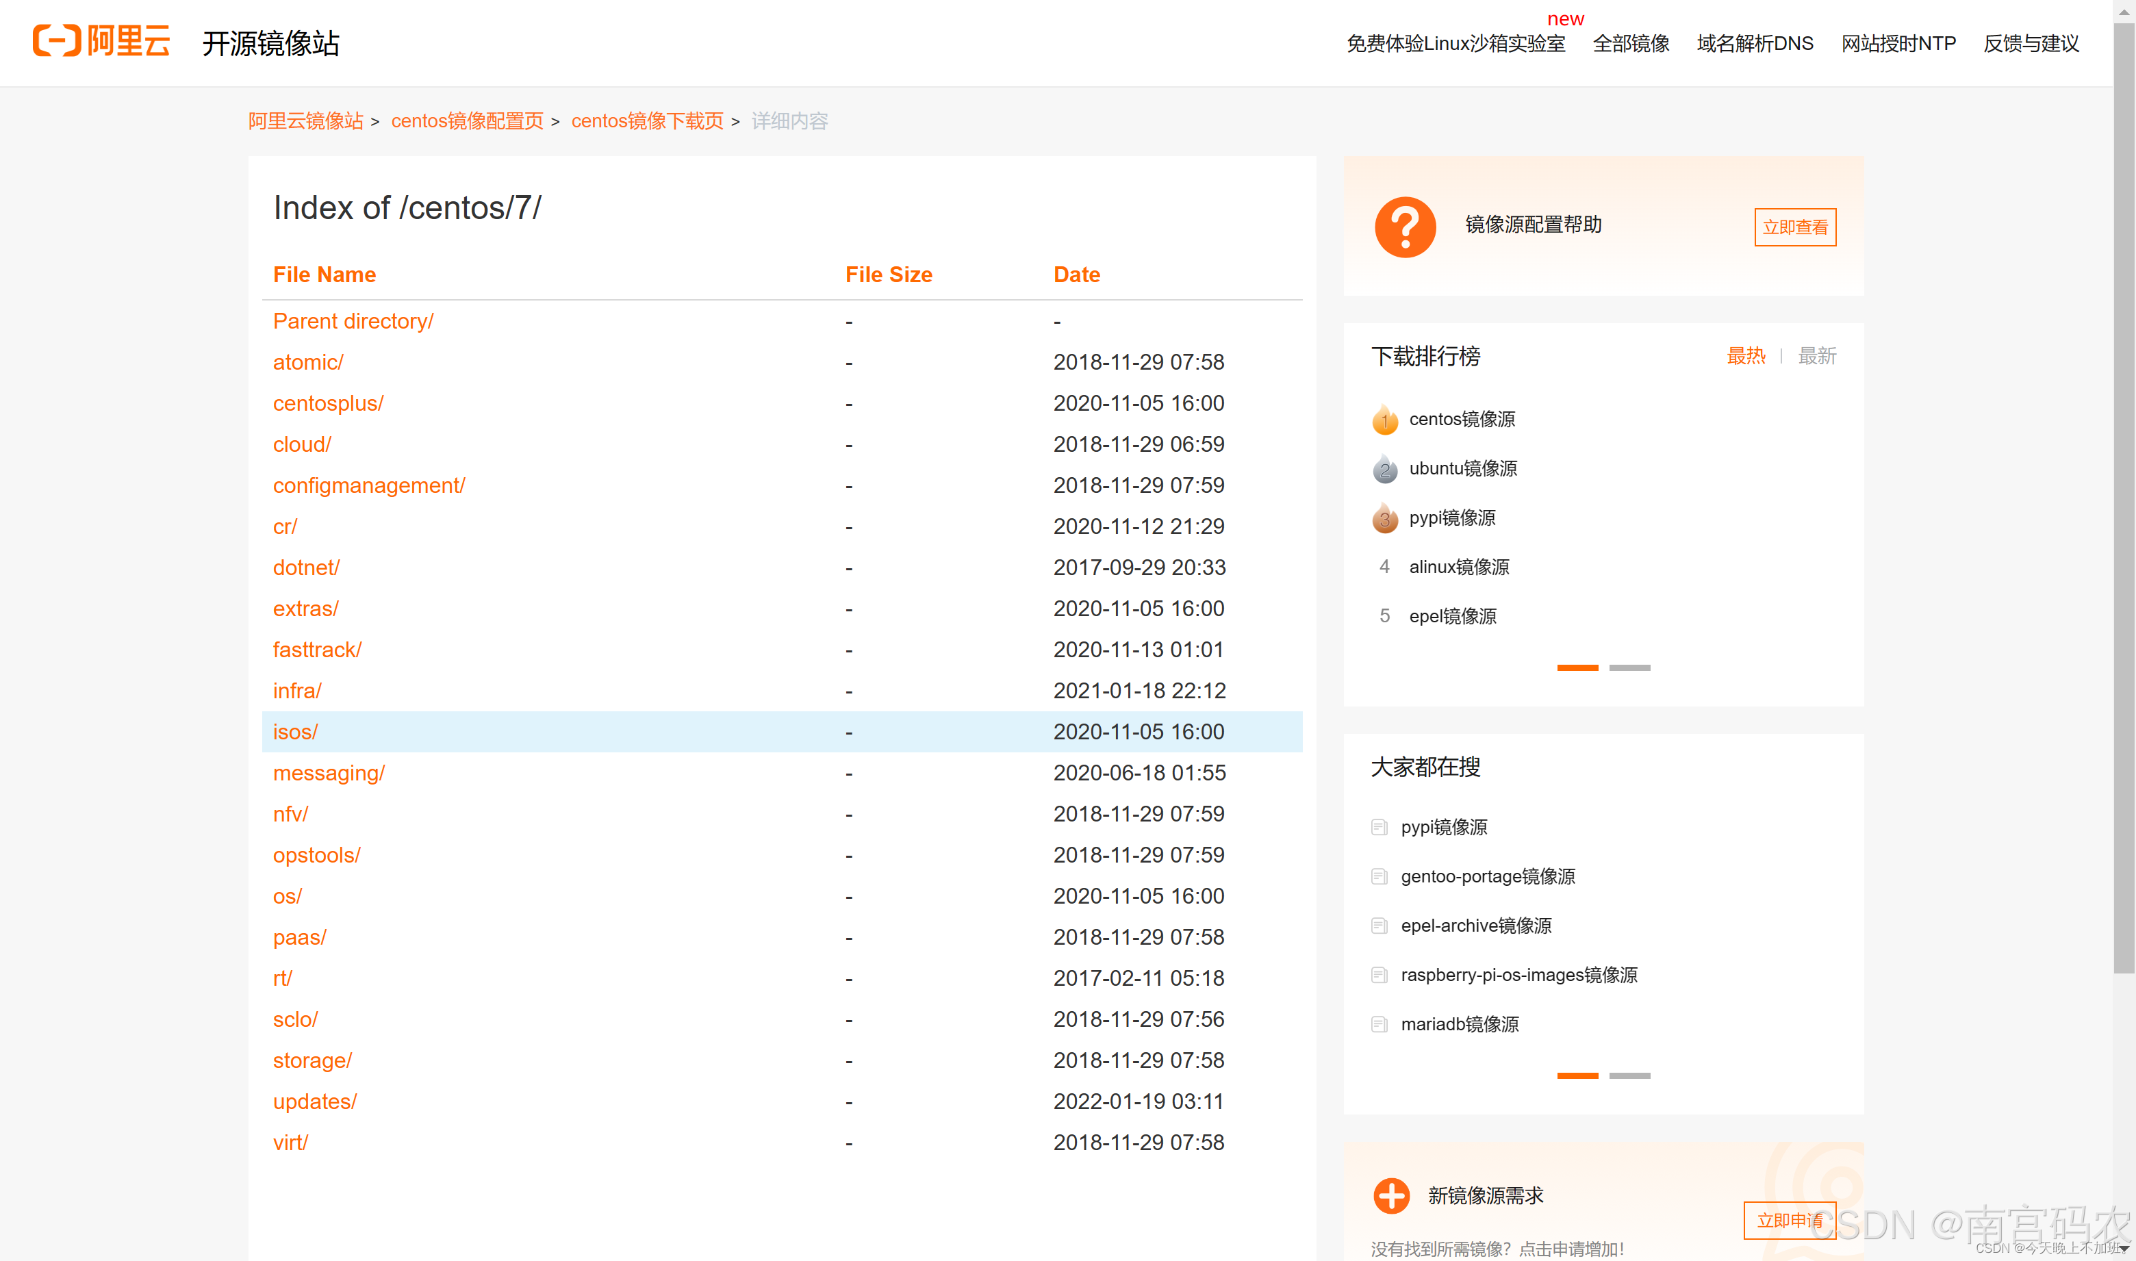Open the extras/ directory

point(305,609)
